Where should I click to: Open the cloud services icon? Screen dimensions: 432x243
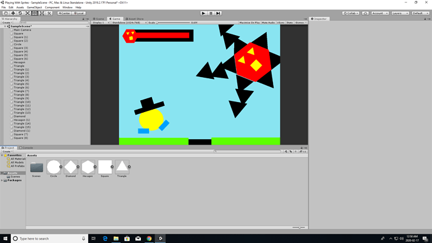[366, 13]
